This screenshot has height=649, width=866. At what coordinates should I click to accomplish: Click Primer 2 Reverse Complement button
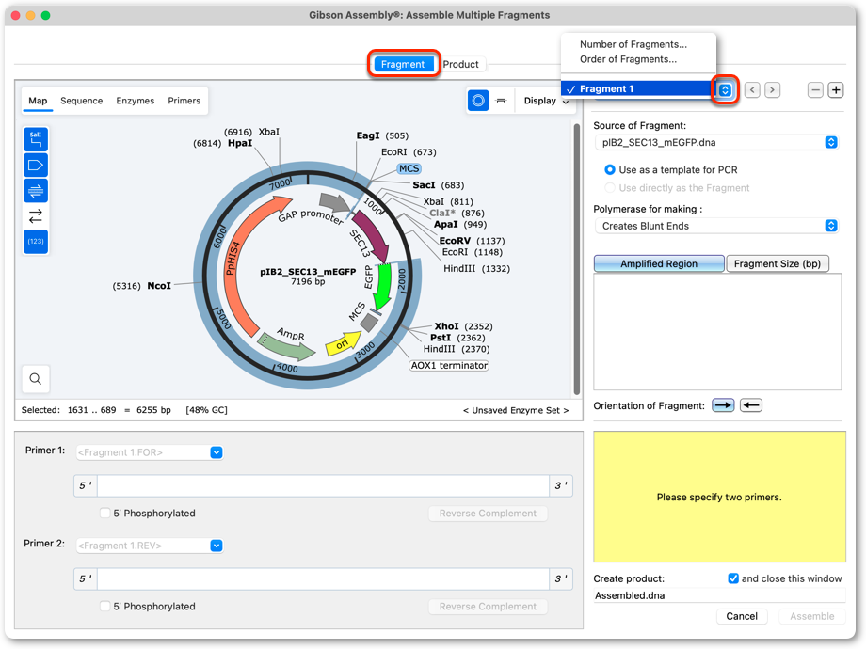[x=489, y=606]
